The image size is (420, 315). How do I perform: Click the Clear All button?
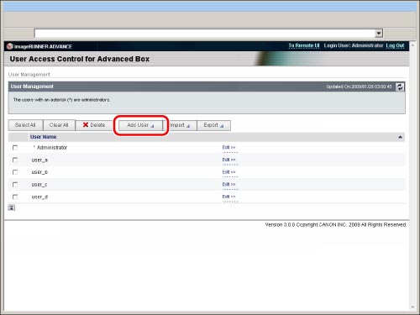59,125
